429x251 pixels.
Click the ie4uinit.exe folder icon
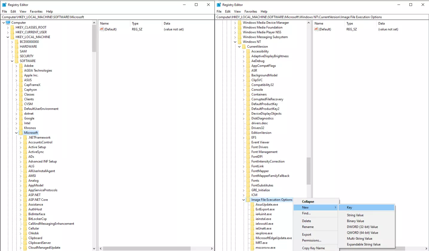252,214
